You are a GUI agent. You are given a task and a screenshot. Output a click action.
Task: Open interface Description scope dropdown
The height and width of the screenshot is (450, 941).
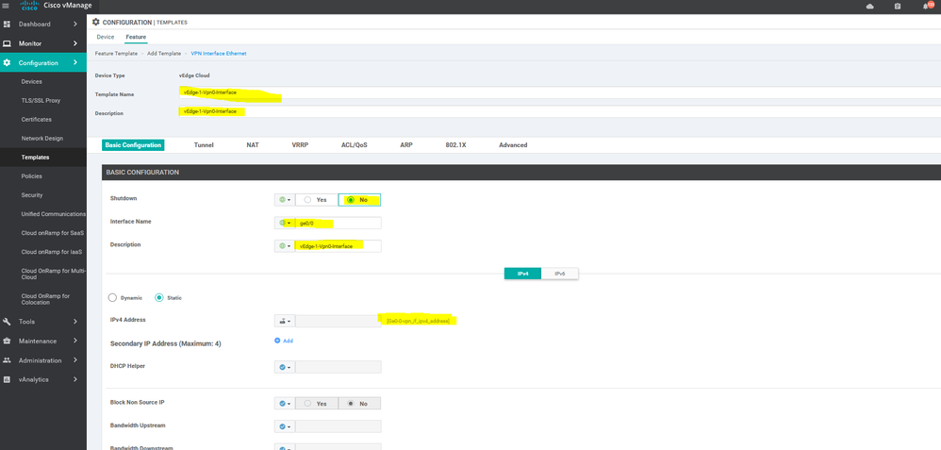pyautogui.click(x=285, y=246)
